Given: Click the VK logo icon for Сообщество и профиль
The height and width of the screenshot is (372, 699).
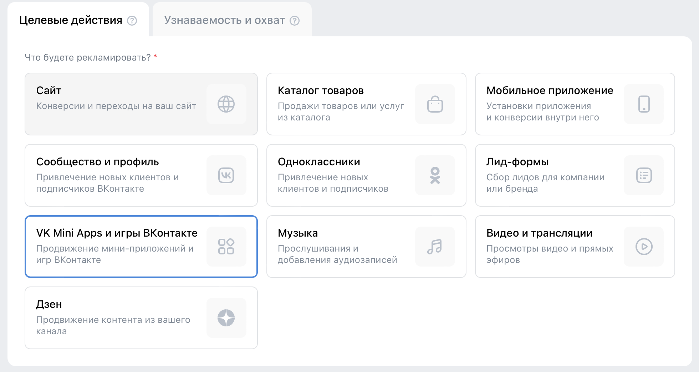Looking at the screenshot, I should tap(226, 175).
